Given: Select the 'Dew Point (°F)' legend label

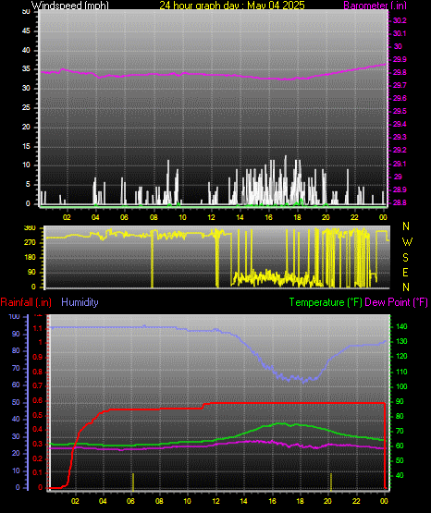Looking at the screenshot, I should coord(396,302).
